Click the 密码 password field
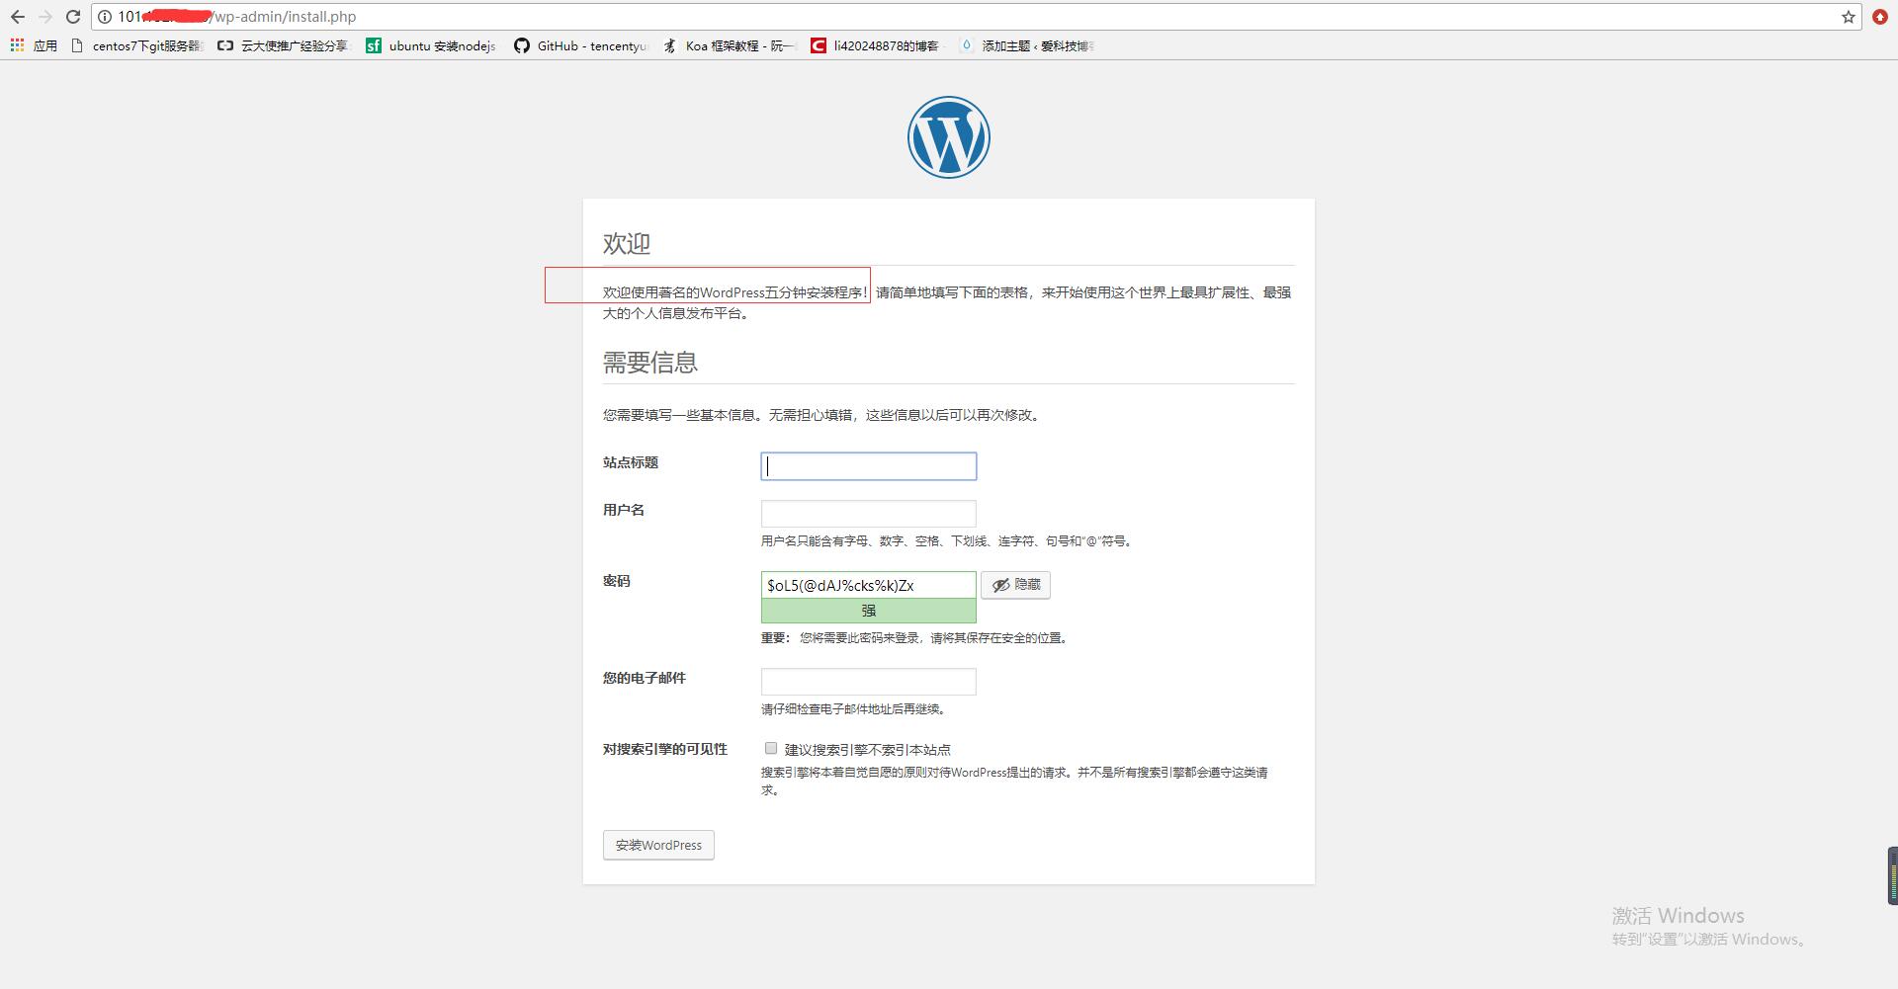The image size is (1898, 989). [x=869, y=585]
